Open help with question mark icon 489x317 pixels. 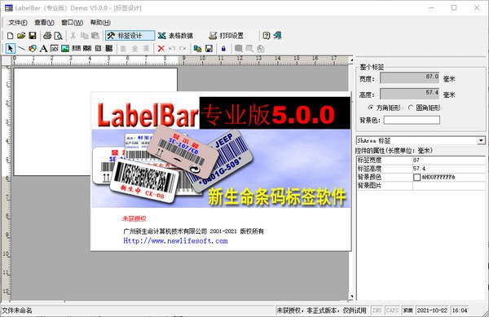pyautogui.click(x=266, y=36)
